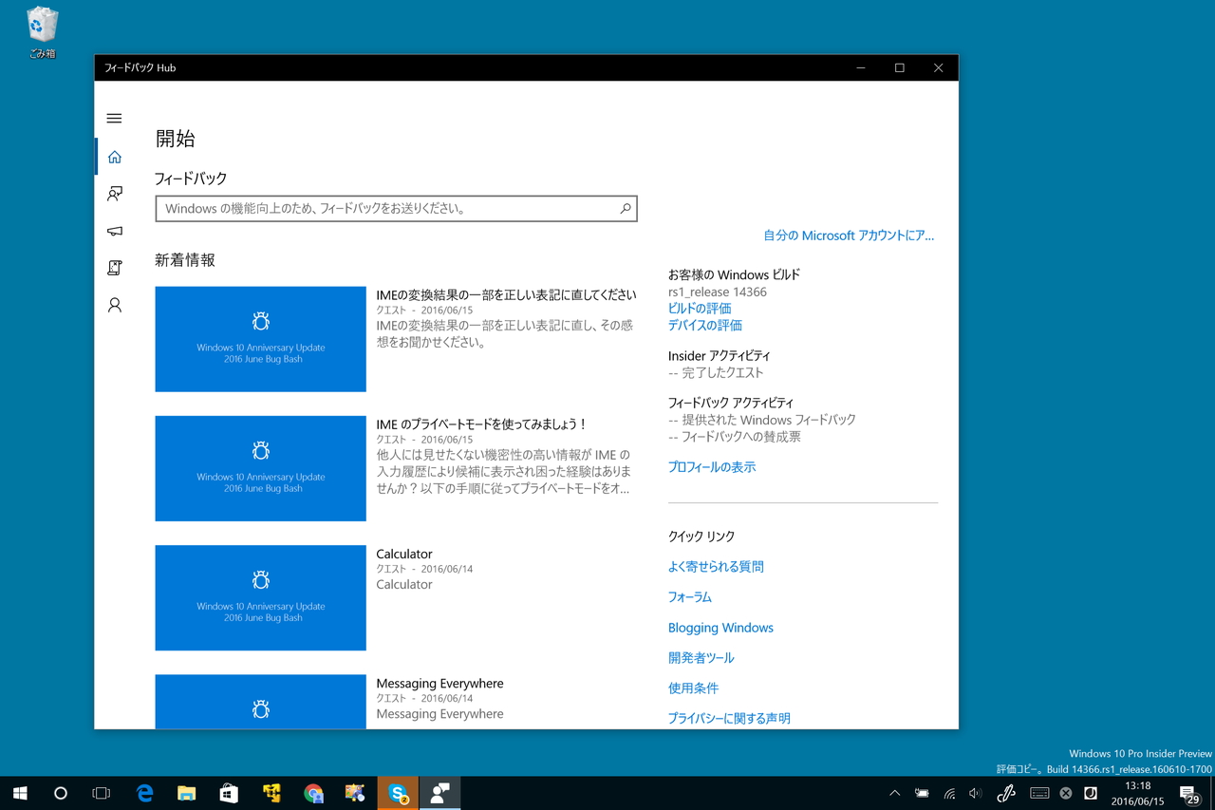Open the Home section in the sidebar

coord(114,156)
